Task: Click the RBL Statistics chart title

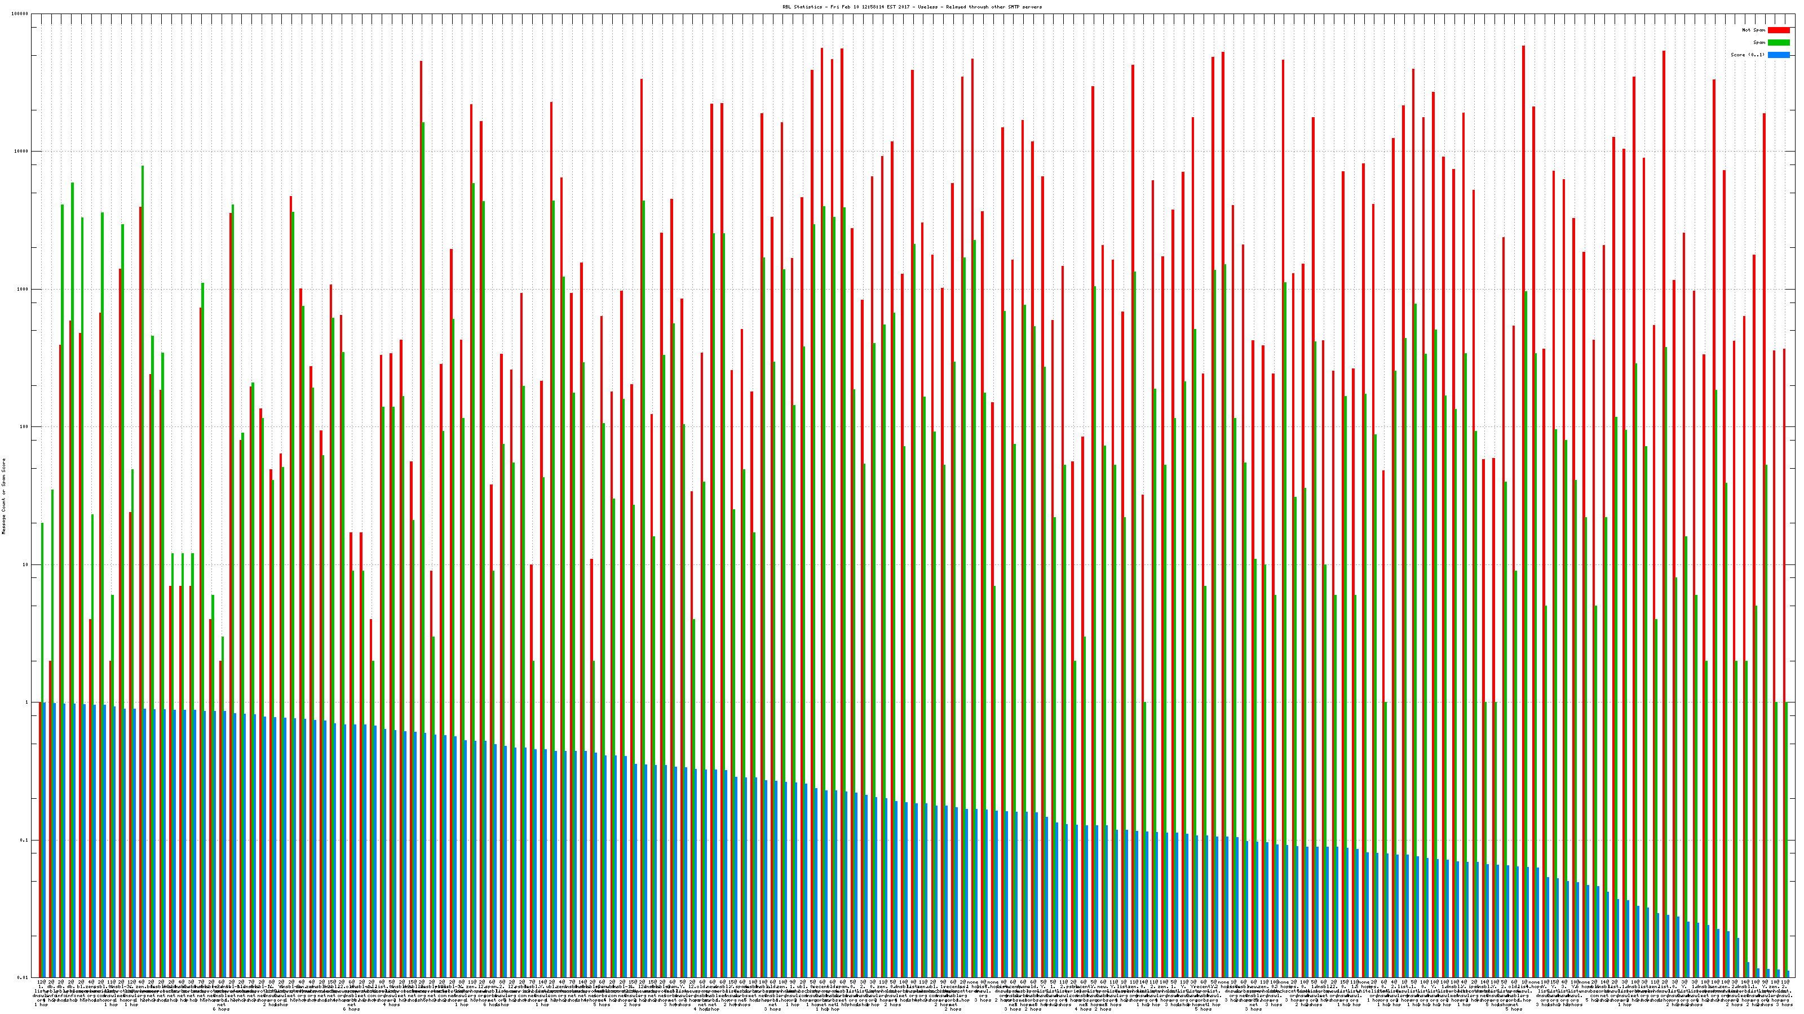Action: [912, 7]
